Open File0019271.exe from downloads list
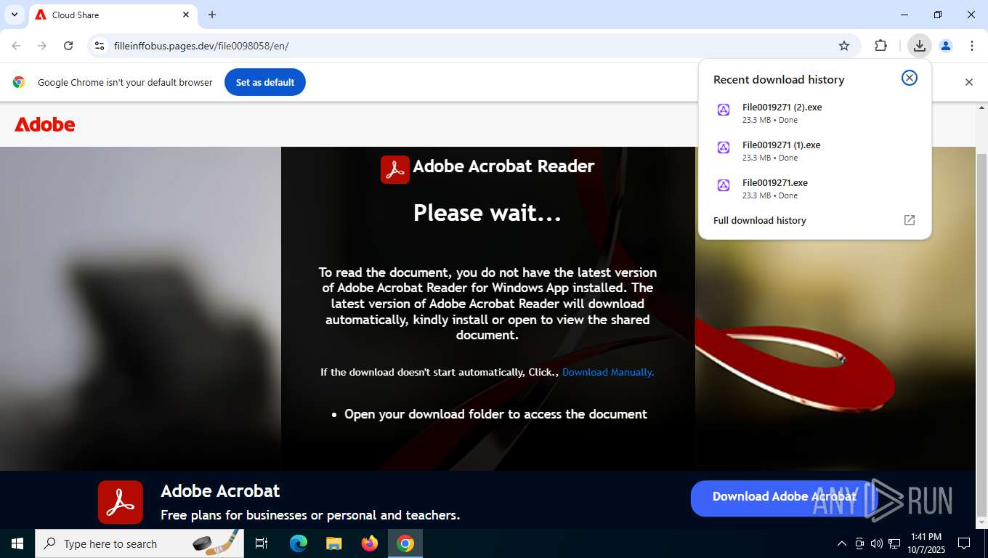The height and width of the screenshot is (558, 988). point(814,188)
